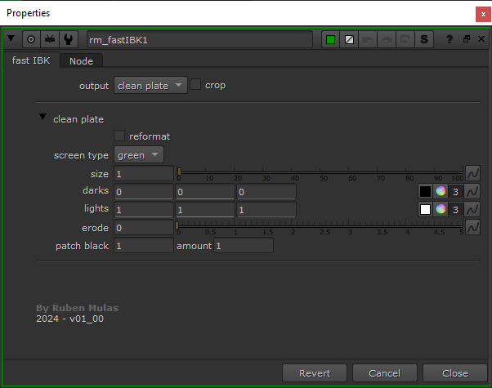Click the Cancel button

pyautogui.click(x=384, y=373)
